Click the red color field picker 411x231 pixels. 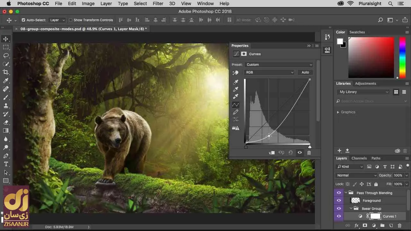pyautogui.click(x=371, y=57)
